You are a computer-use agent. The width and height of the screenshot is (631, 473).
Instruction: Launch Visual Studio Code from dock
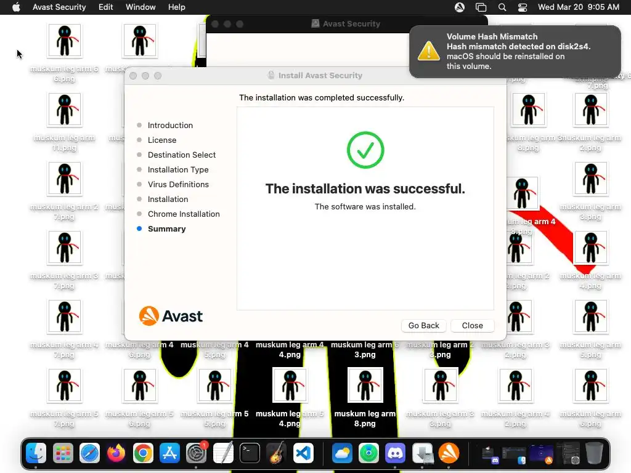tap(303, 453)
